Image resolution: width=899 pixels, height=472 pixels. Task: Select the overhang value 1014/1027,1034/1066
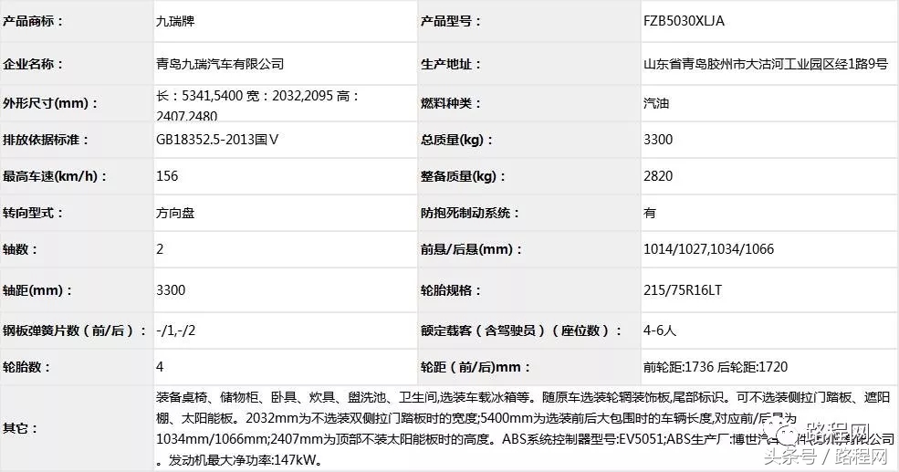708,249
